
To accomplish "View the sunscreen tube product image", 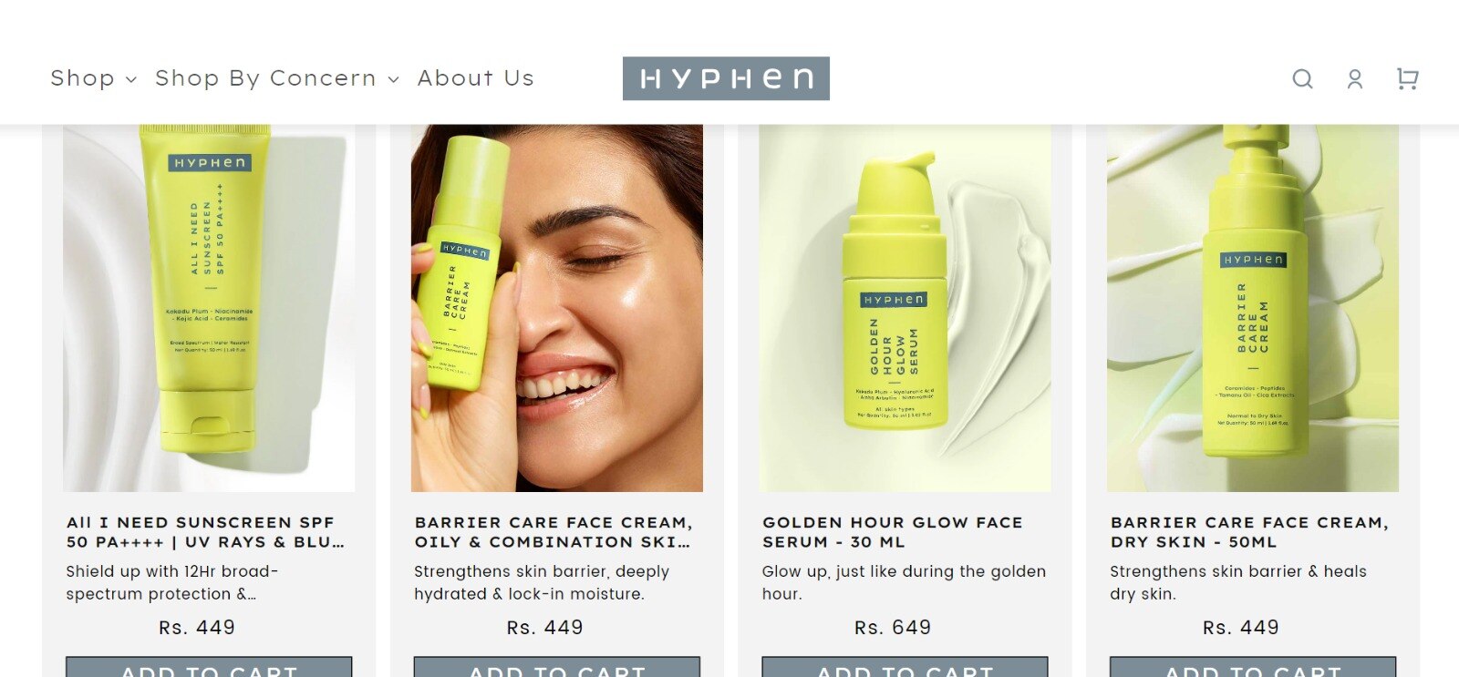I will [209, 308].
